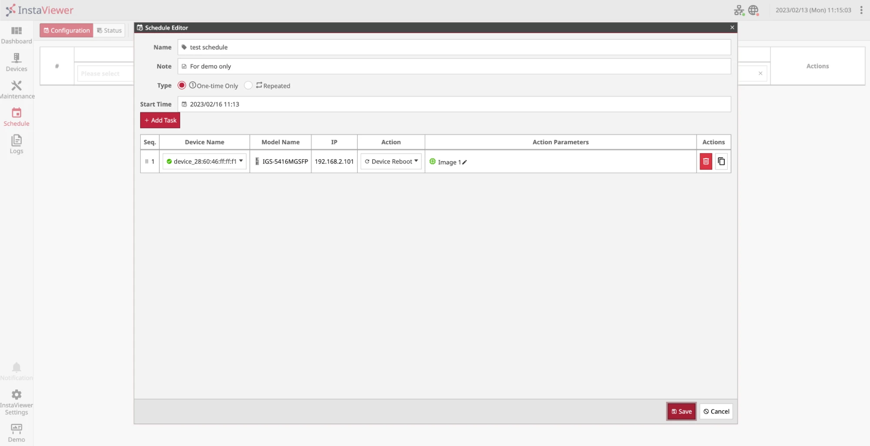Screen dimensions: 870x446
Task: Expand the device_28:60:46:ff:ff:f1 dropdown
Action: pos(205,161)
